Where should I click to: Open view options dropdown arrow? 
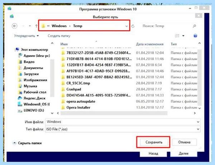(183, 36)
